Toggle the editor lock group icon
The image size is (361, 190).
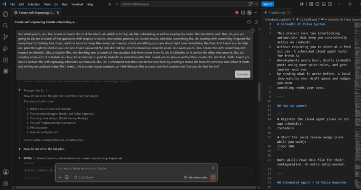(249, 13)
